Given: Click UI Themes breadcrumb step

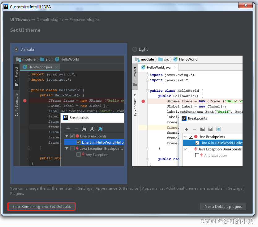Looking at the screenshot, I should click(x=20, y=19).
